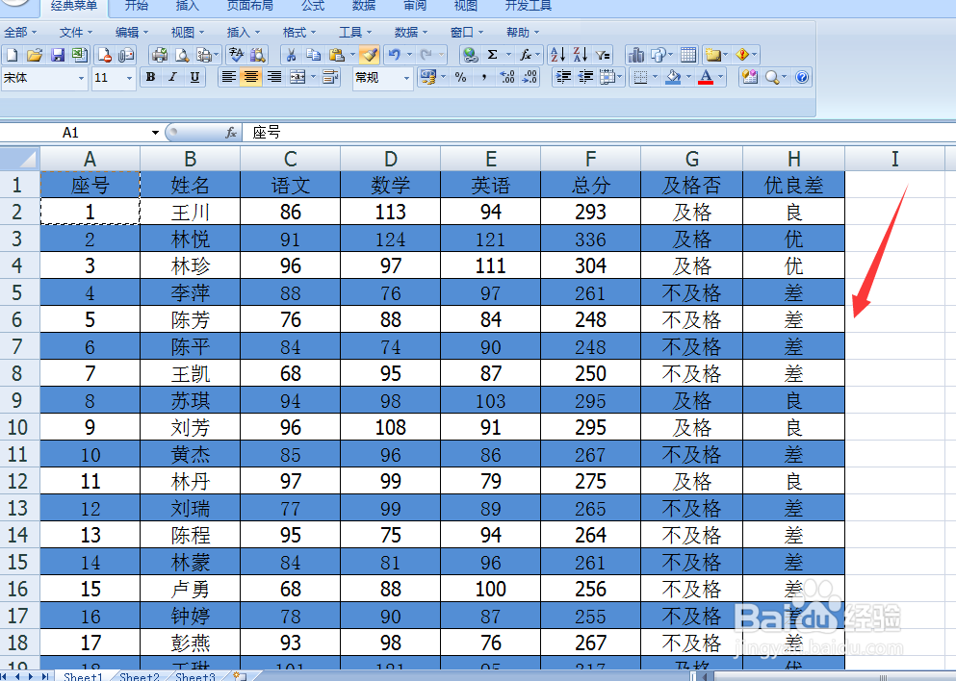Expand the AutoSum dropdown arrow
The width and height of the screenshot is (956, 681).
point(508,56)
